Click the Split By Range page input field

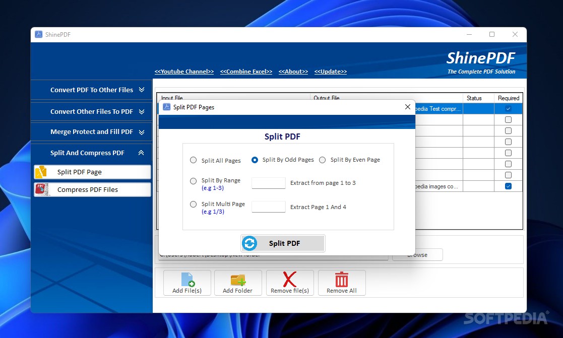(269, 183)
